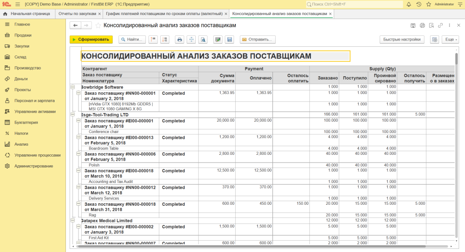
Task: Open Продажи section in sidebar
Action: (x=33, y=35)
